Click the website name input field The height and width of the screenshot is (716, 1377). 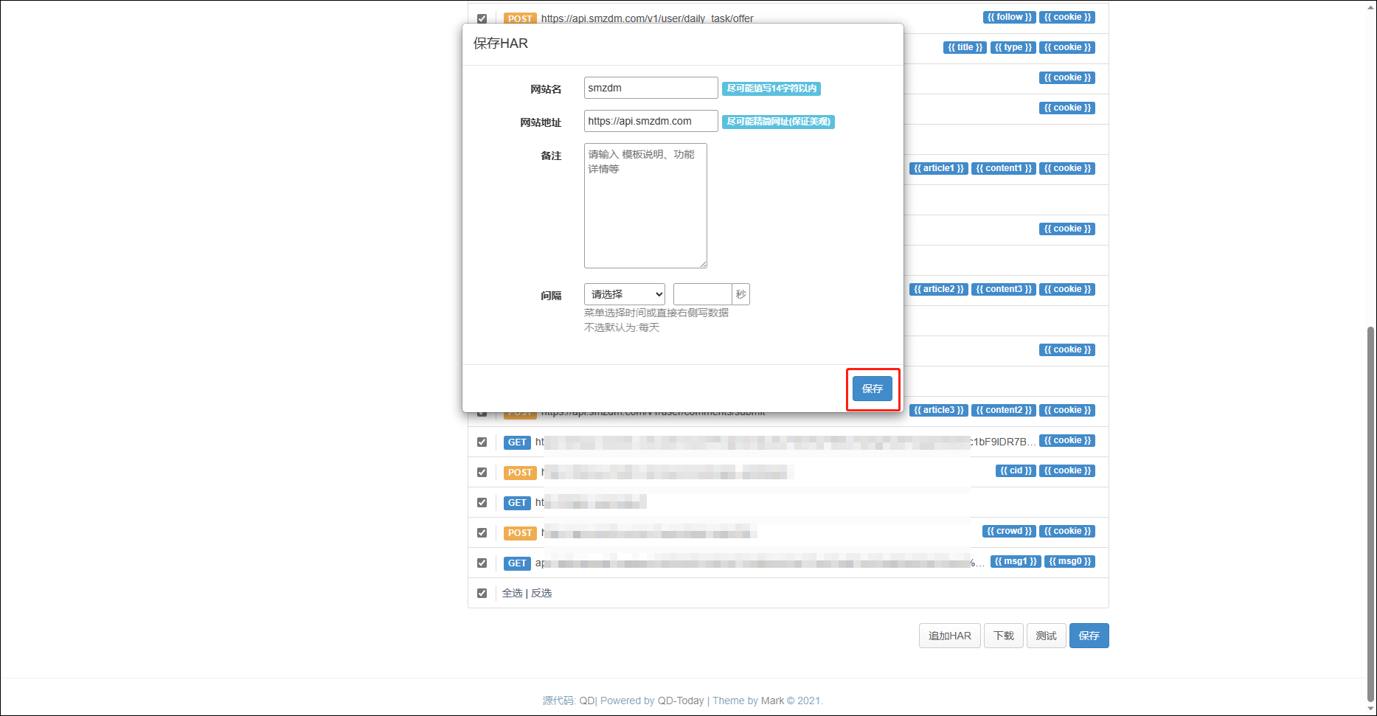(x=650, y=88)
